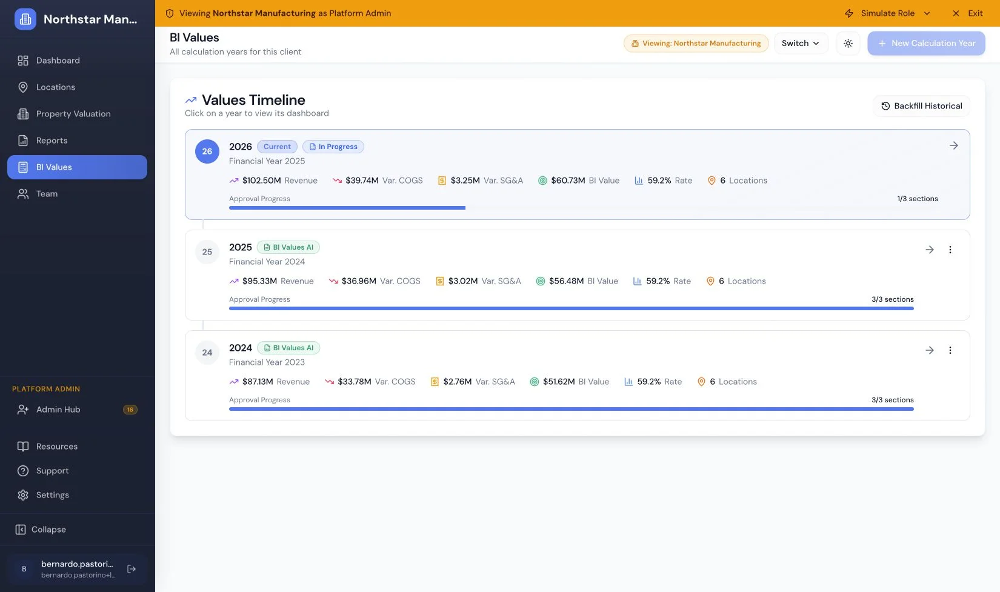The image size is (1000, 592).
Task: Click the BI Values AI badge on 2025
Action: [288, 247]
